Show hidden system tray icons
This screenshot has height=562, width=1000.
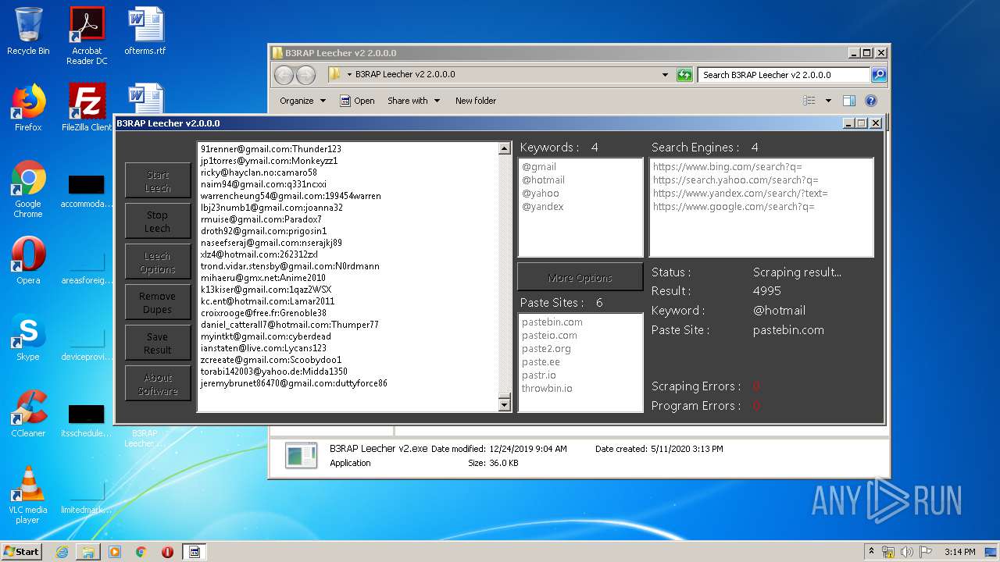pos(872,552)
